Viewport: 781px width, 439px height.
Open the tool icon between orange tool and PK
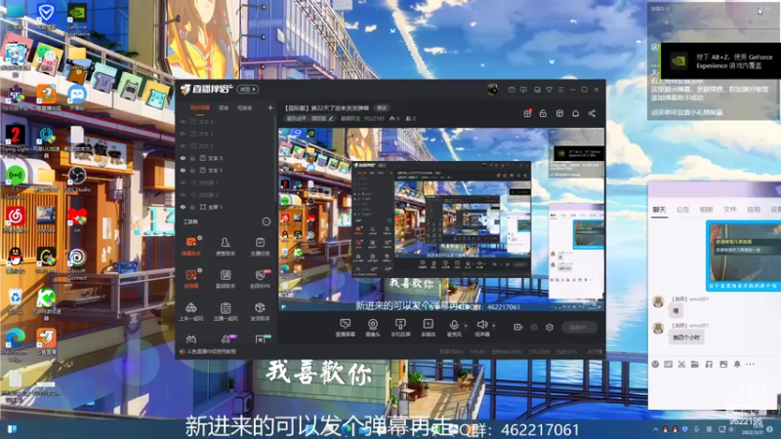pyautogui.click(x=226, y=279)
